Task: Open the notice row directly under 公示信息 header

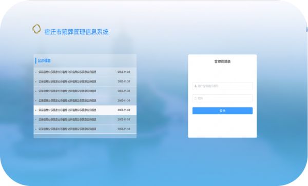Action: click(85, 72)
